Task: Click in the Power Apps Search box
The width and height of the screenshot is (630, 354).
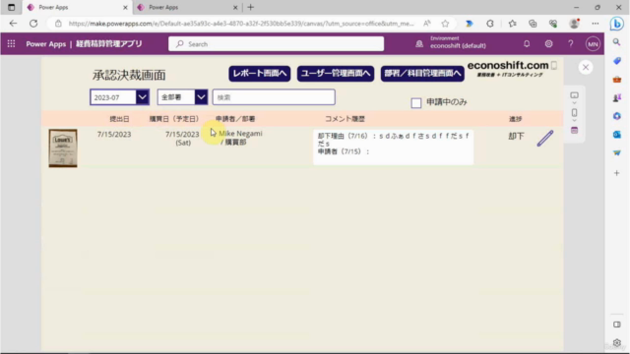Action: (276, 43)
